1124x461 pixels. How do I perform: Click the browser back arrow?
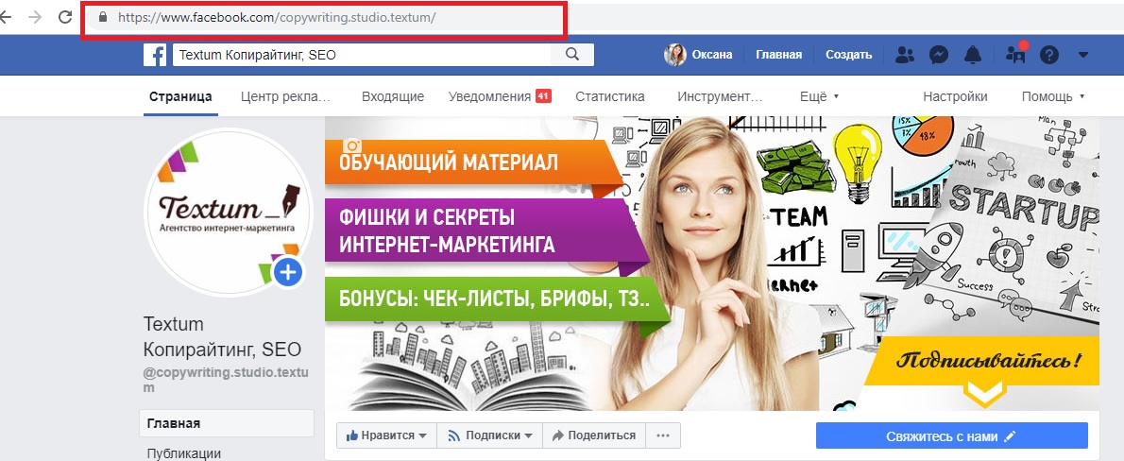pyautogui.click(x=6, y=17)
